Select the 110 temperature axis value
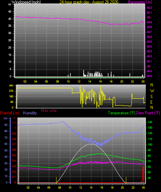The width and height of the screenshot is (161, 192). tap(150, 139)
